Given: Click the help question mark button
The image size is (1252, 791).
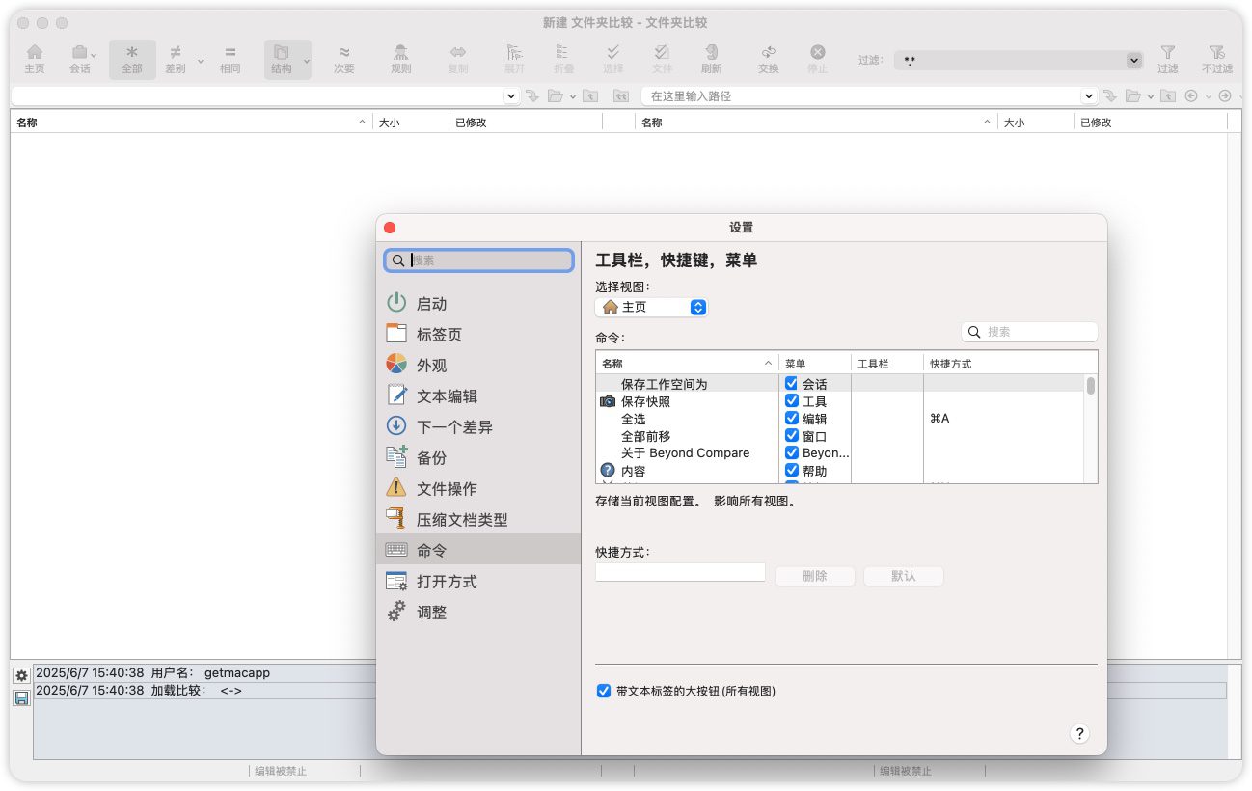Looking at the screenshot, I should click(x=1079, y=733).
